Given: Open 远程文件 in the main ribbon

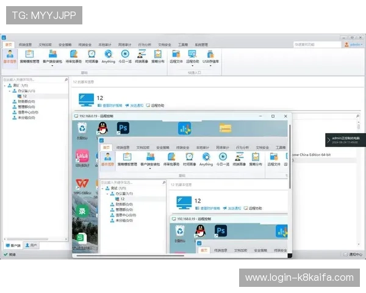Looking at the screenshot, I should pos(176,56).
